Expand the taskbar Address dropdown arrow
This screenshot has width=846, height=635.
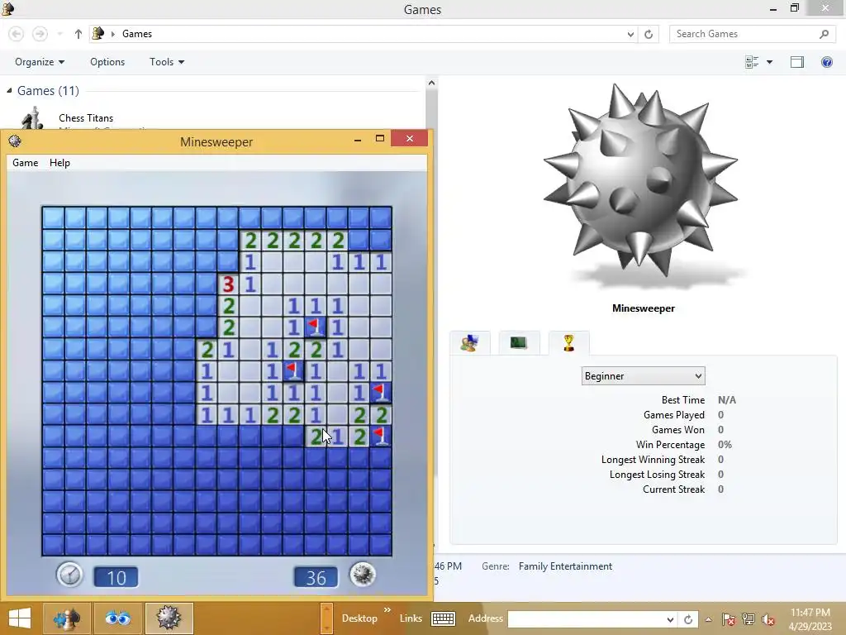pyautogui.click(x=669, y=619)
